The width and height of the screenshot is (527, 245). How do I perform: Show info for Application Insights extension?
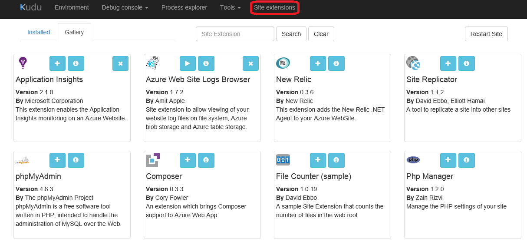coord(76,63)
